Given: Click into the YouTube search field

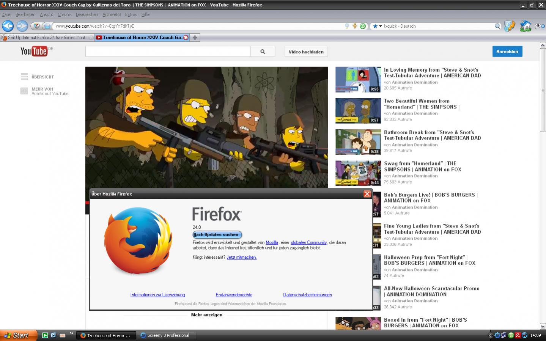Looking at the screenshot, I should 168,52.
